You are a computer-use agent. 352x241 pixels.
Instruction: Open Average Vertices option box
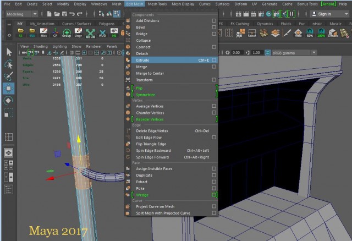214,106
